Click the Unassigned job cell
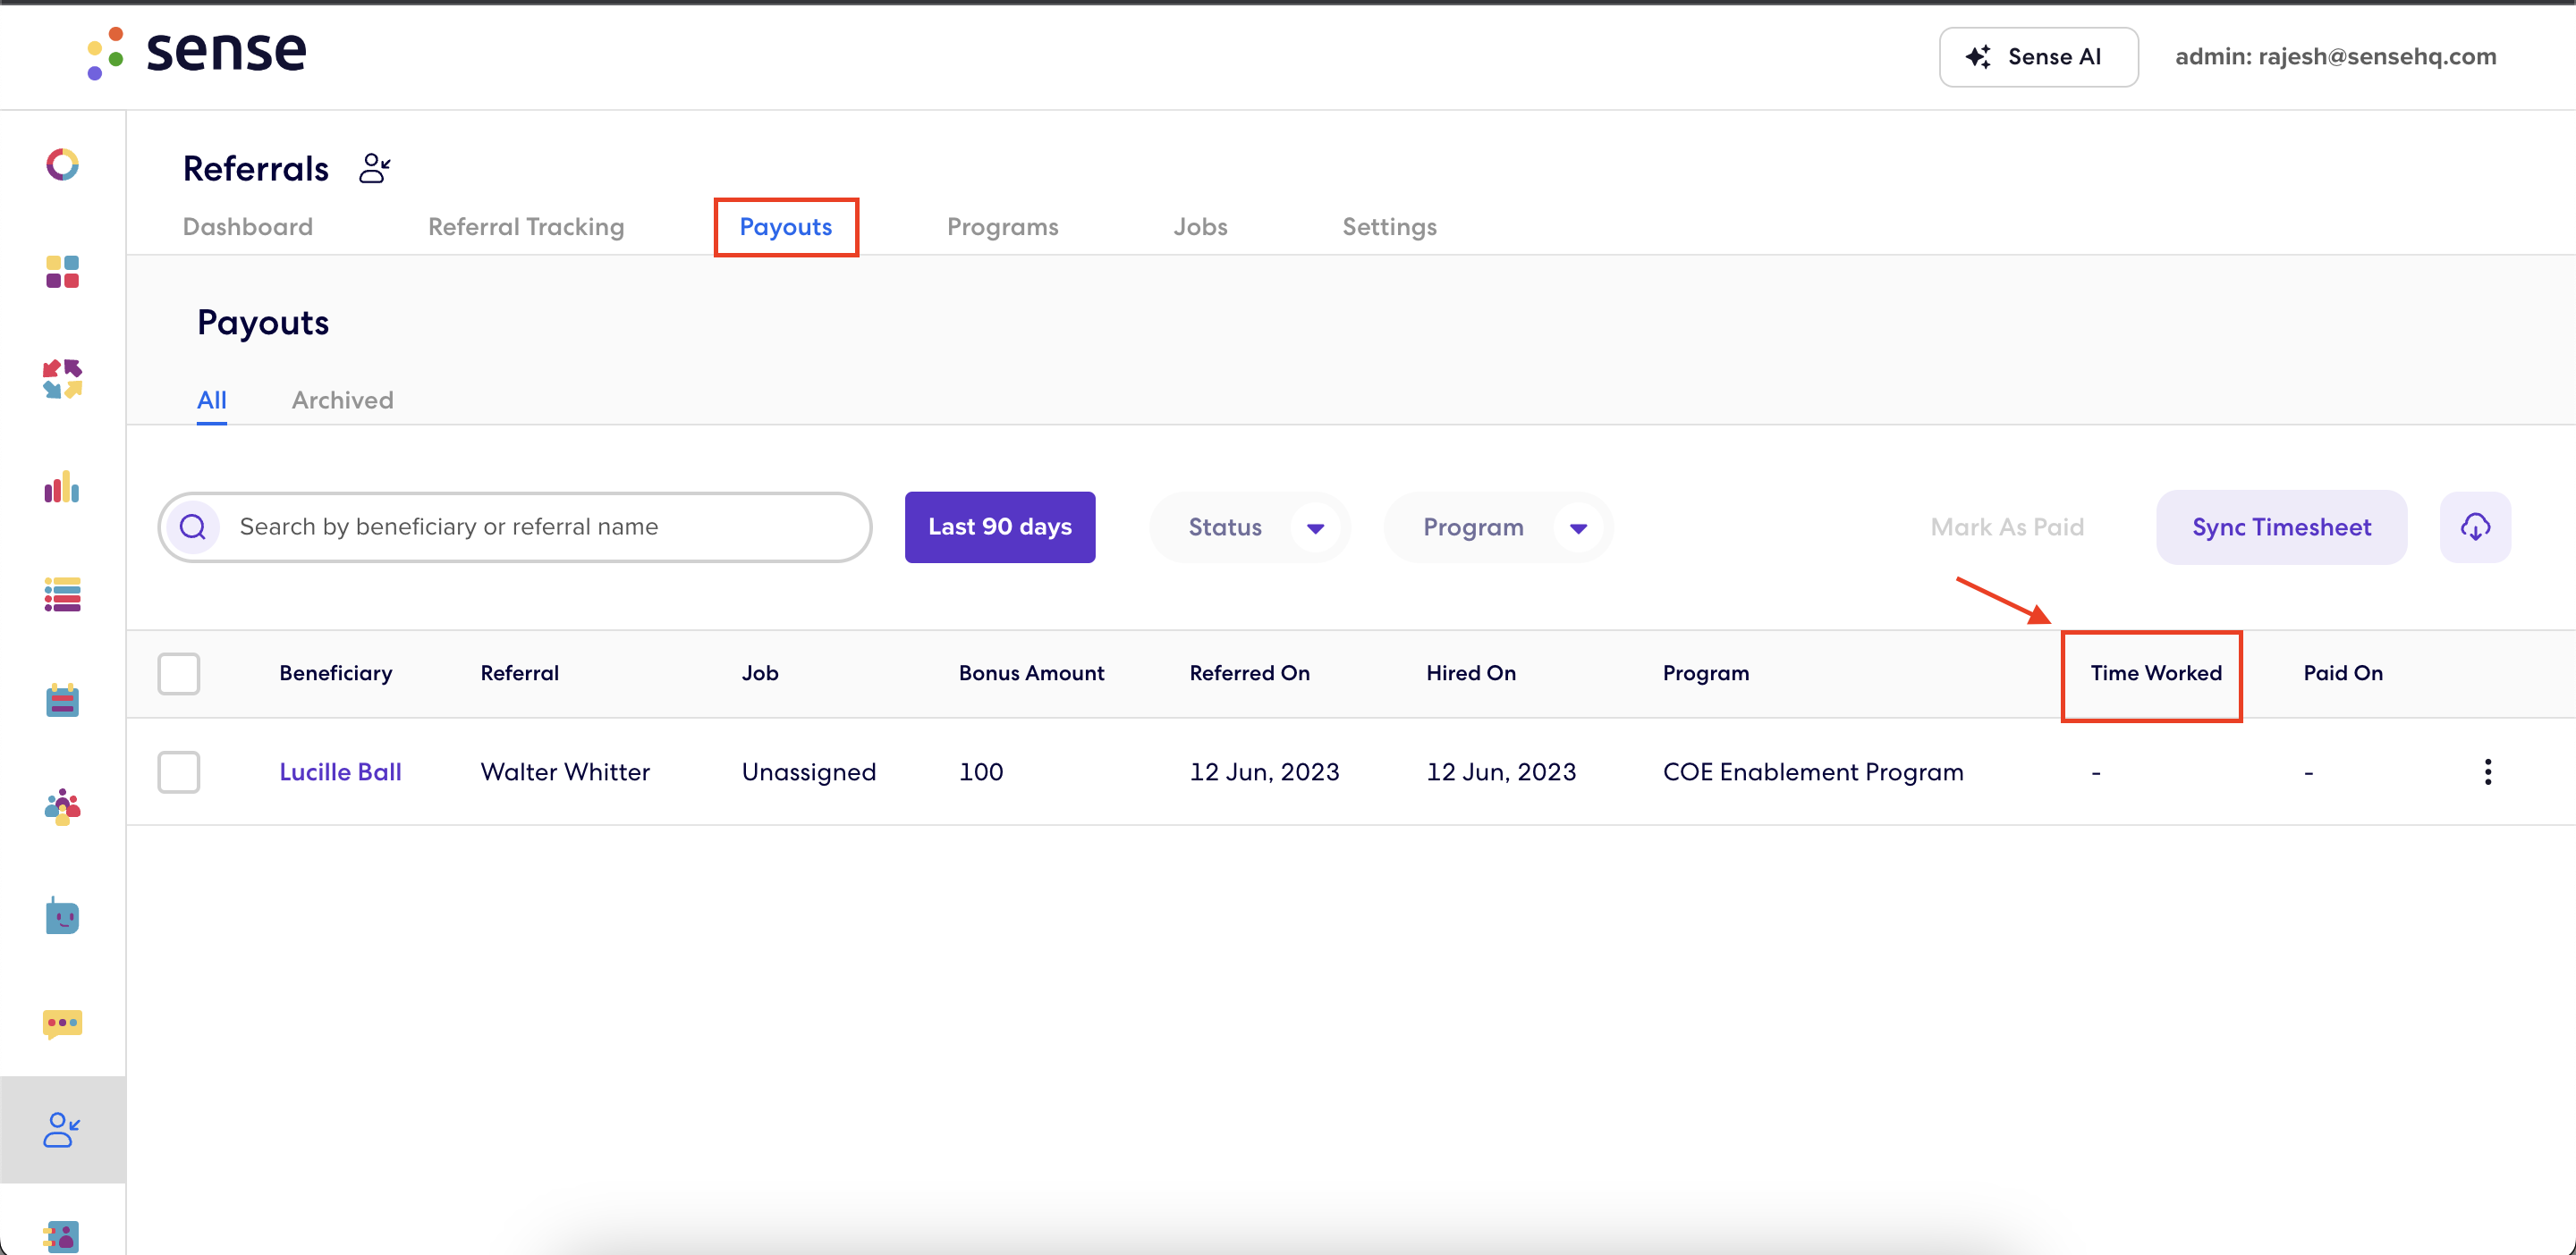This screenshot has width=2576, height=1255. [x=809, y=771]
